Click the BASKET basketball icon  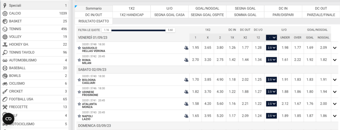tap(5, 21)
